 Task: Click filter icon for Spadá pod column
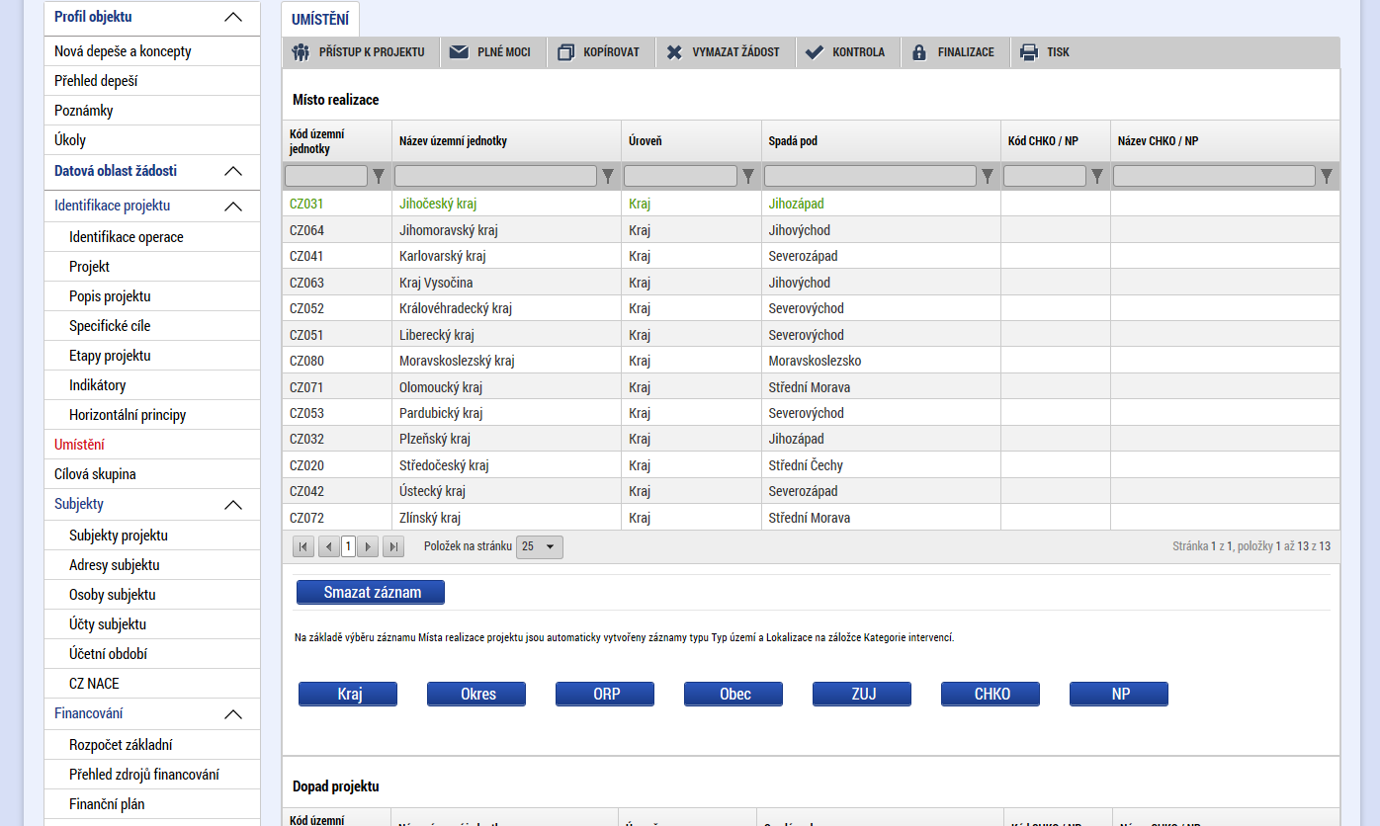pyautogui.click(x=988, y=176)
